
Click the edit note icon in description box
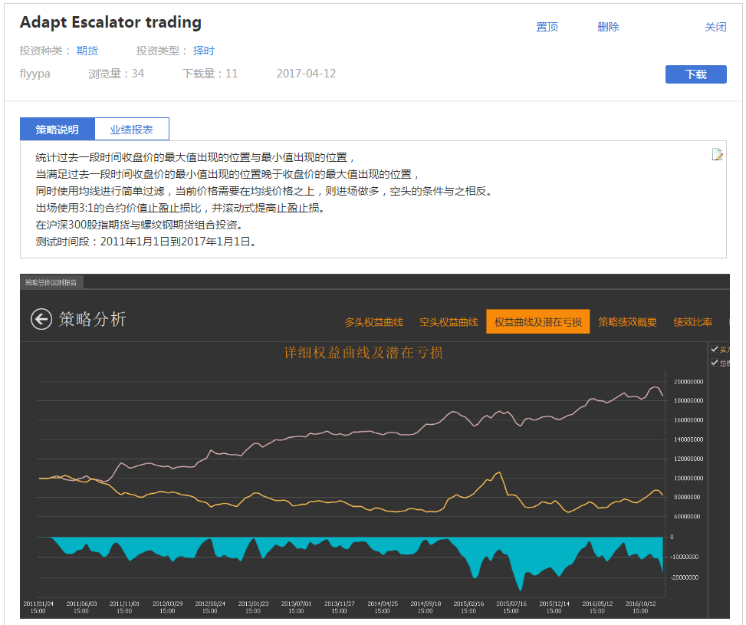(717, 154)
